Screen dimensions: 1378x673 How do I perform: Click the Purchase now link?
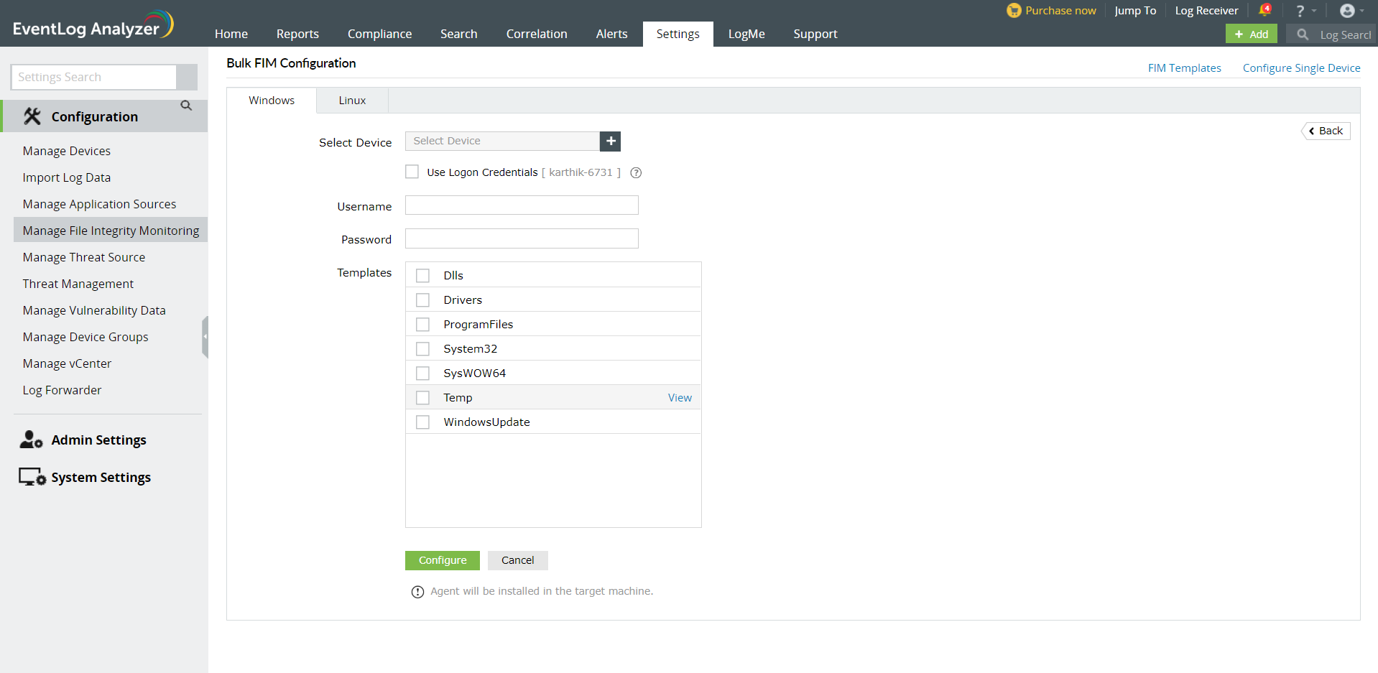(1060, 11)
